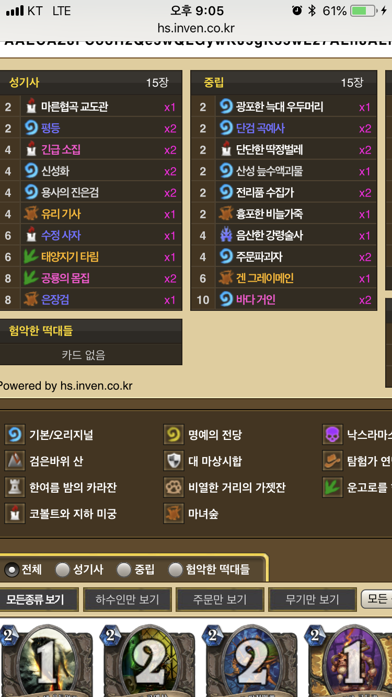Viewport: 392px width, 697px height.
Task: Show only weapons with 무기만 보기
Action: [312, 599]
